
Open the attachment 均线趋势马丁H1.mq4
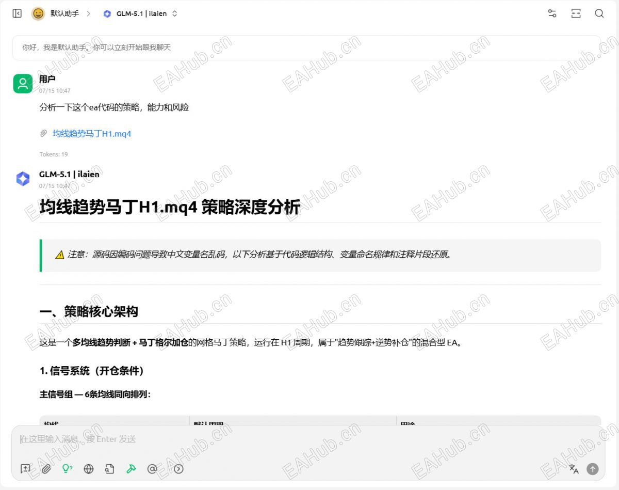point(92,134)
